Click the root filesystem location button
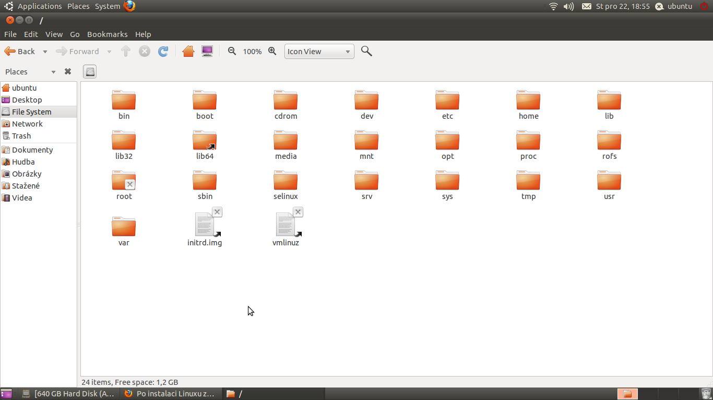 (x=90, y=72)
